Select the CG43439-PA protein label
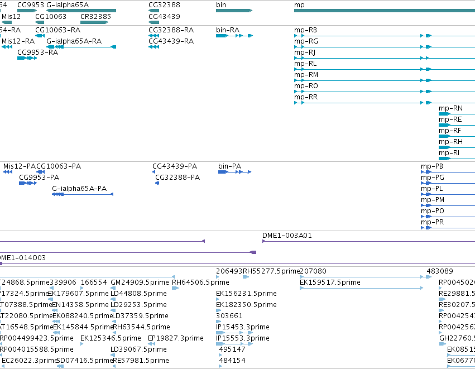This screenshot has height=369, width=475. tap(175, 166)
